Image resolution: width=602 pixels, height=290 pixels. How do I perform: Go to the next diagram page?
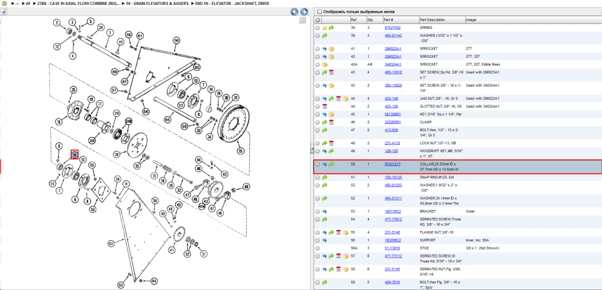pos(303,11)
